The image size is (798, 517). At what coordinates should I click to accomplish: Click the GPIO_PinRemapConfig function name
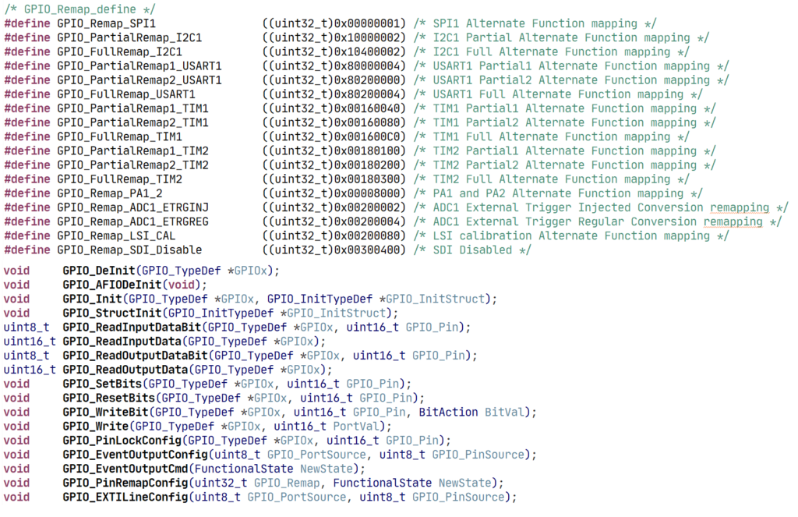(x=125, y=483)
